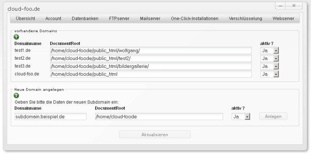The height and width of the screenshot is (154, 311).
Task: Open aktiv dropdown for the new subdomain
Action: tap(241, 117)
